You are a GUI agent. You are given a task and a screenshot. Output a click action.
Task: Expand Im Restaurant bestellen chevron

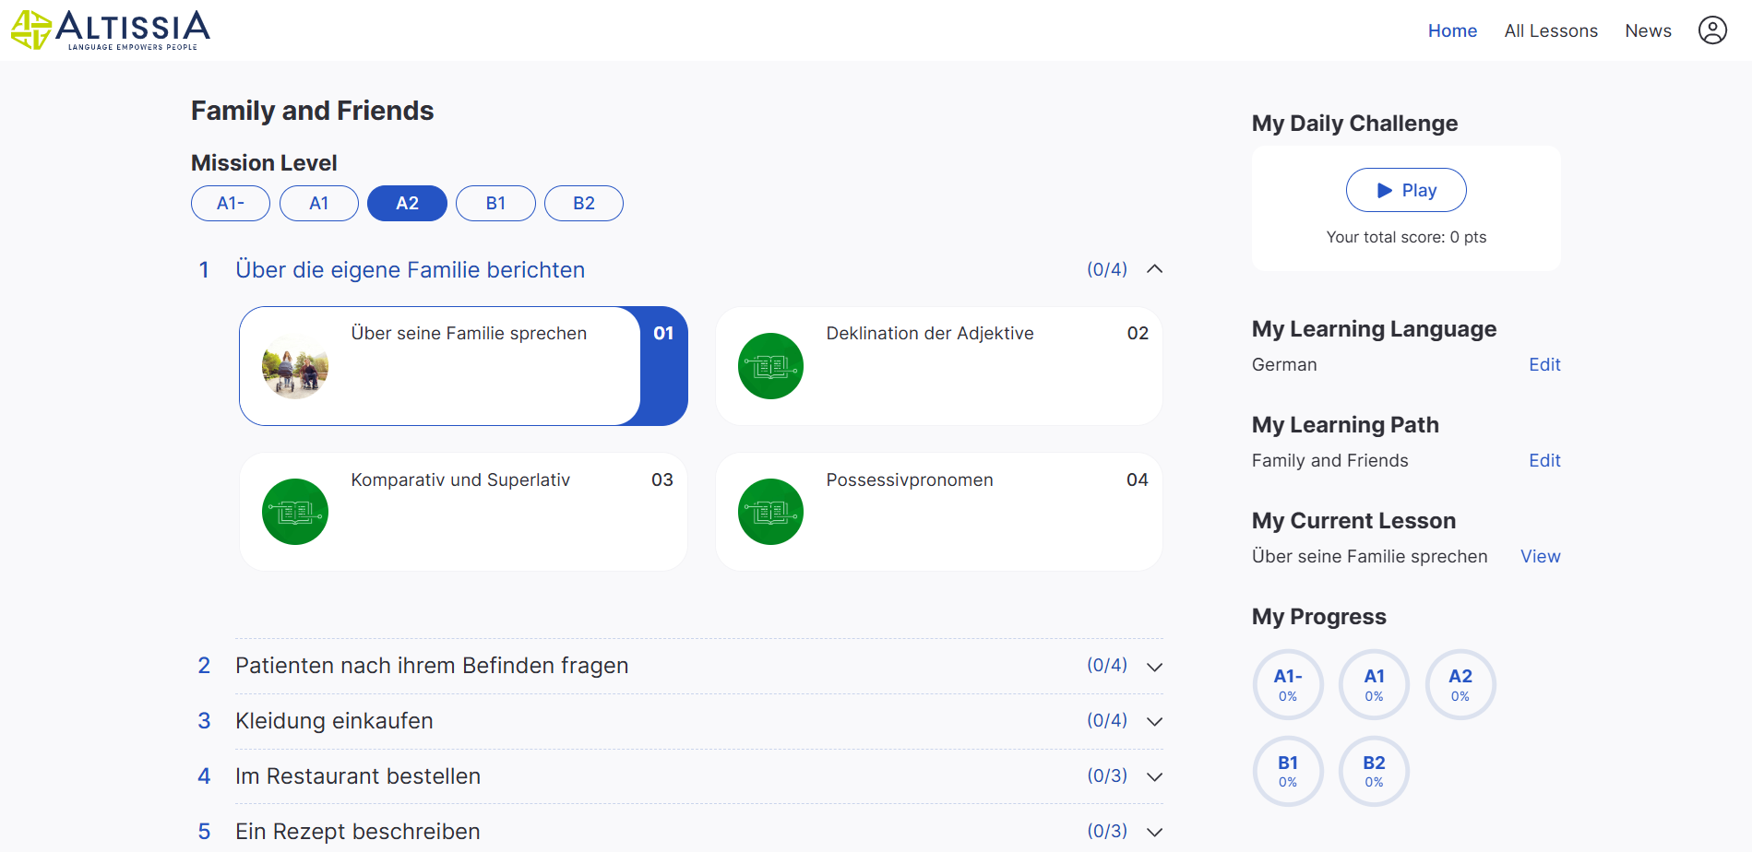[1154, 776]
